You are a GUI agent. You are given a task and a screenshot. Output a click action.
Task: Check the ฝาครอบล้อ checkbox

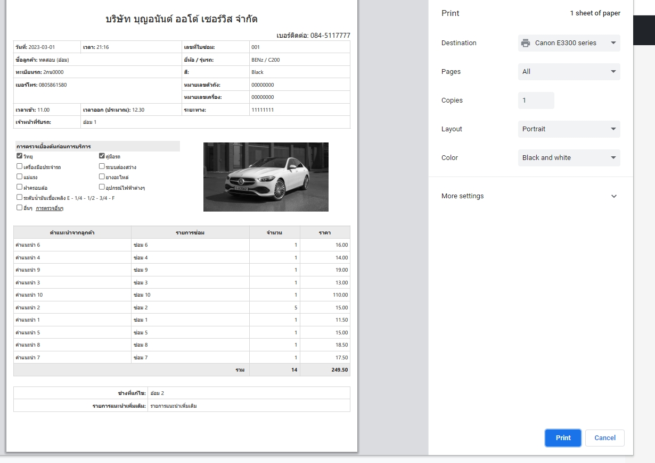point(20,187)
